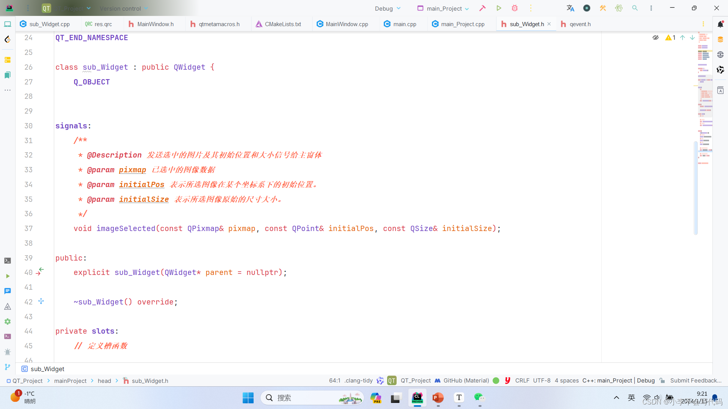Open the main menu dots button
This screenshot has width=728, height=409.
click(x=28, y=8)
